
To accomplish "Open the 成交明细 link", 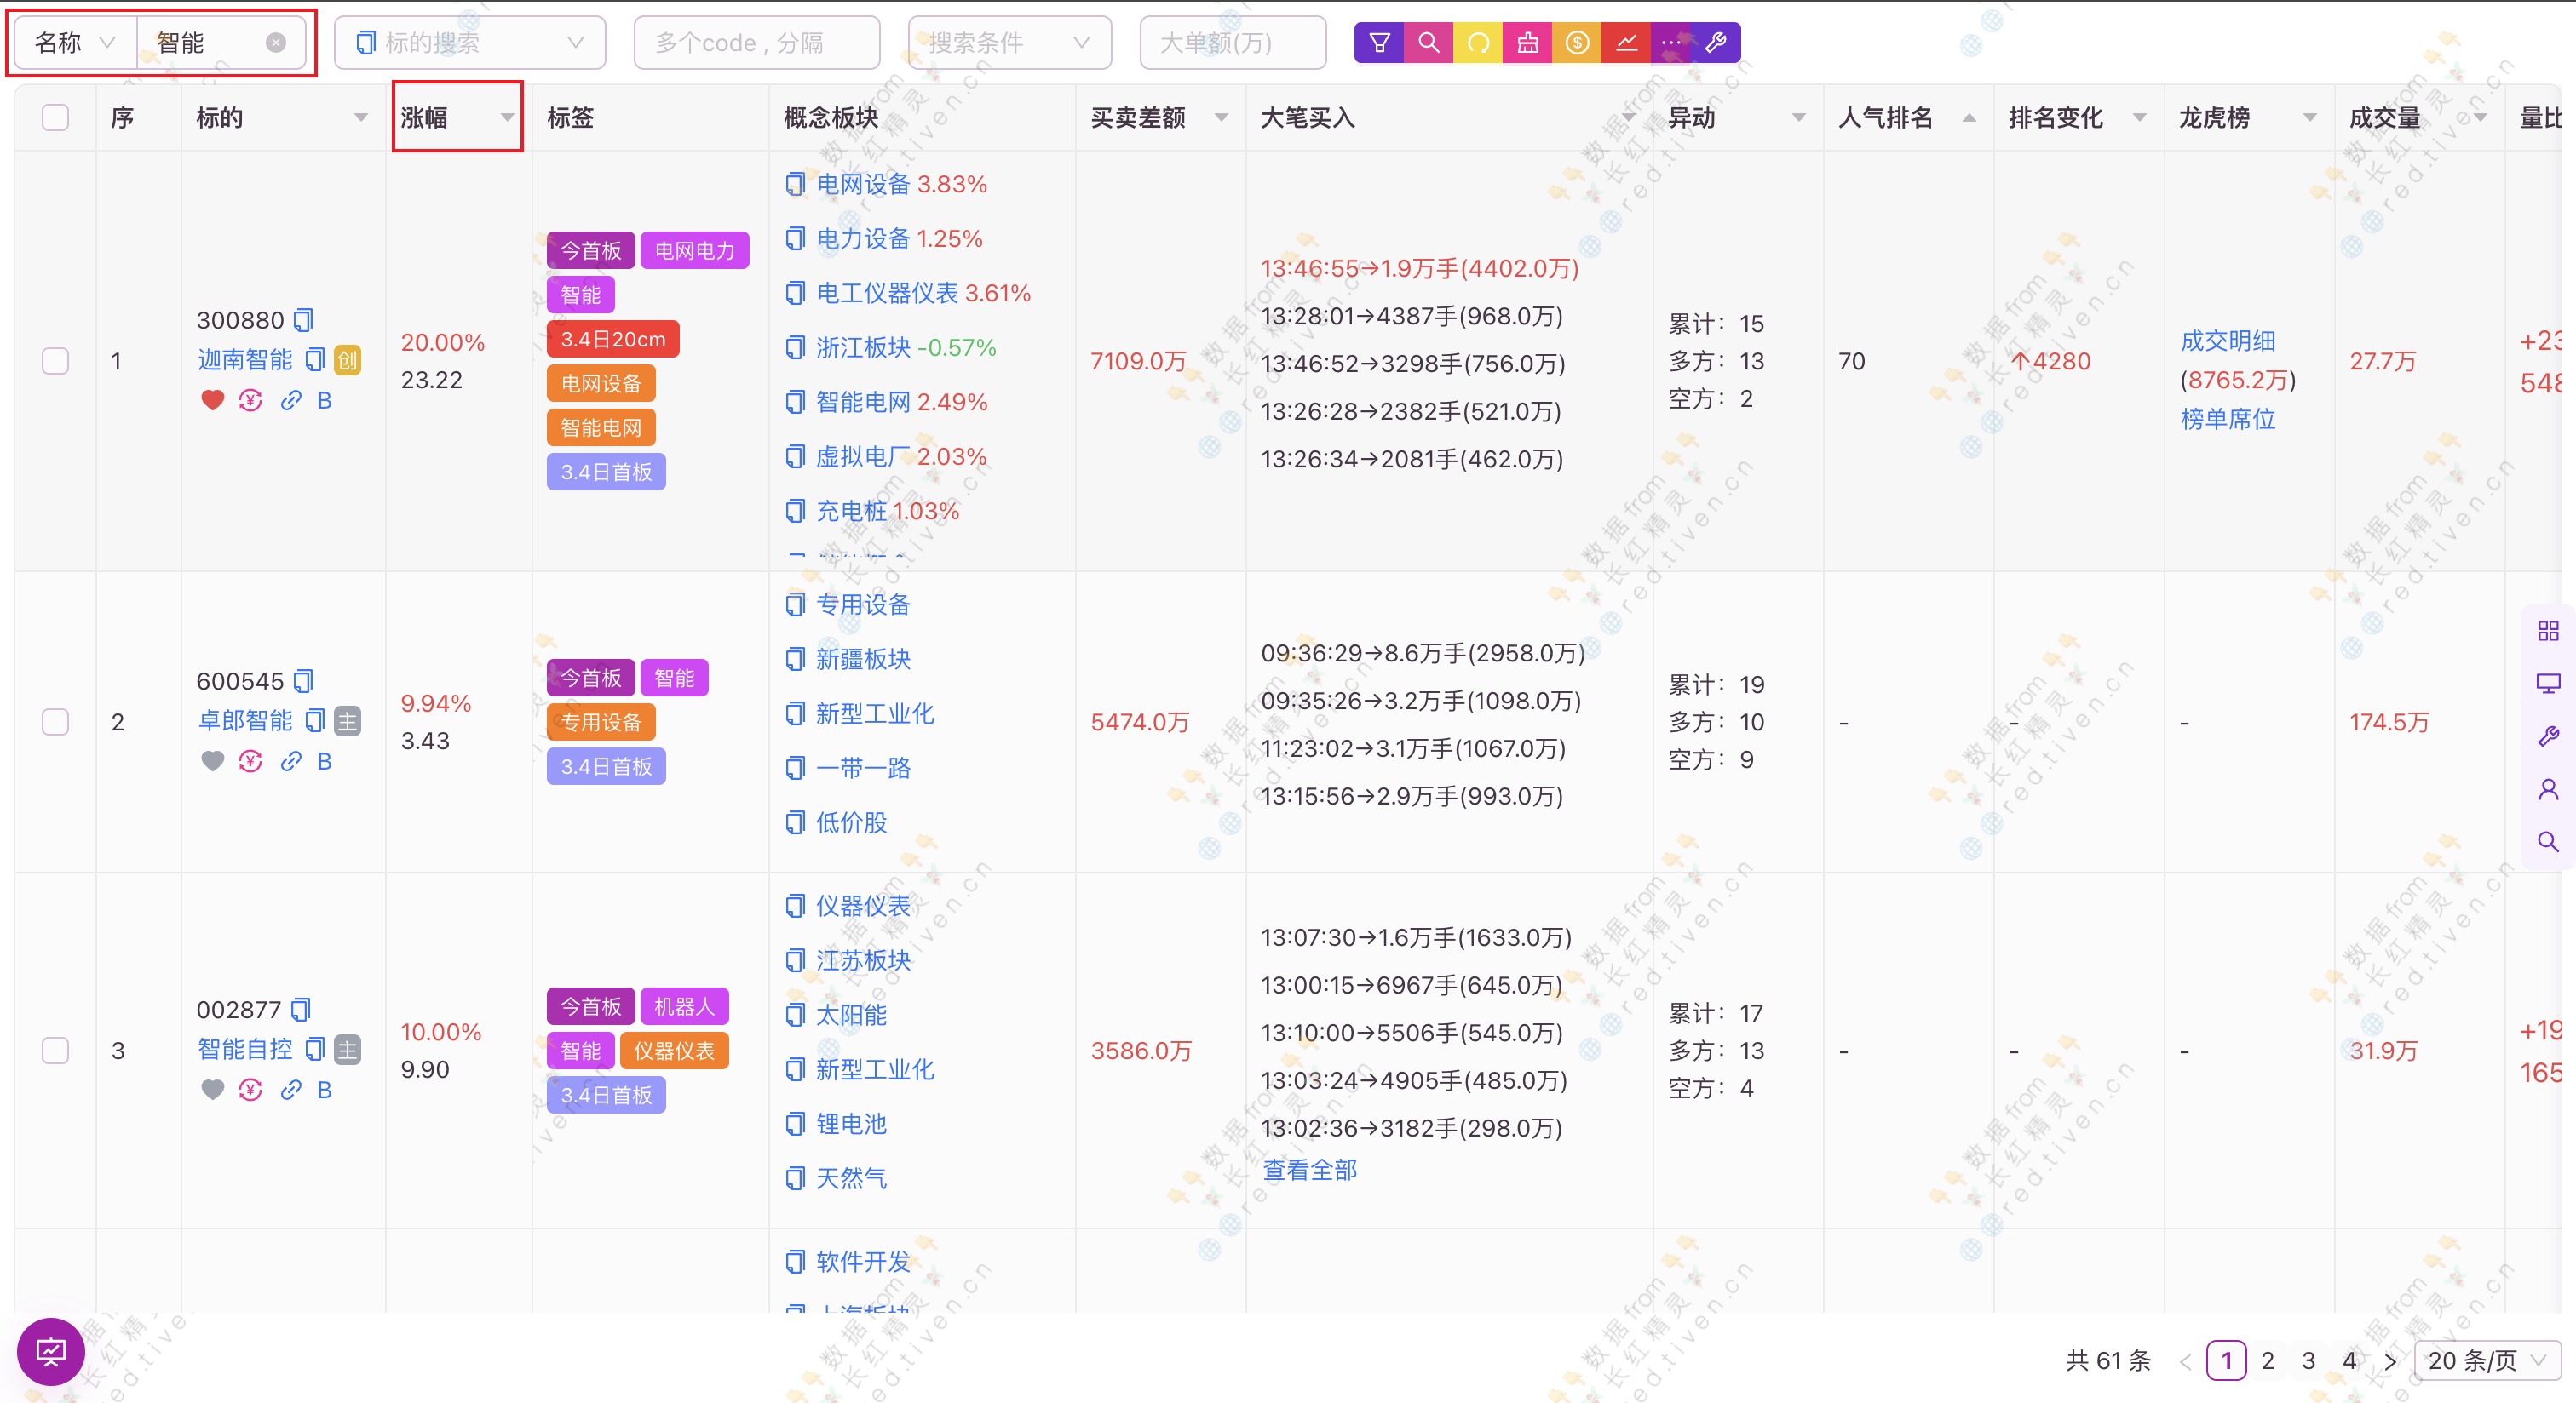I will click(x=2227, y=341).
